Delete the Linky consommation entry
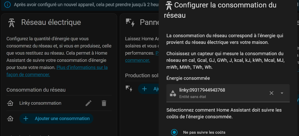 click(x=104, y=103)
